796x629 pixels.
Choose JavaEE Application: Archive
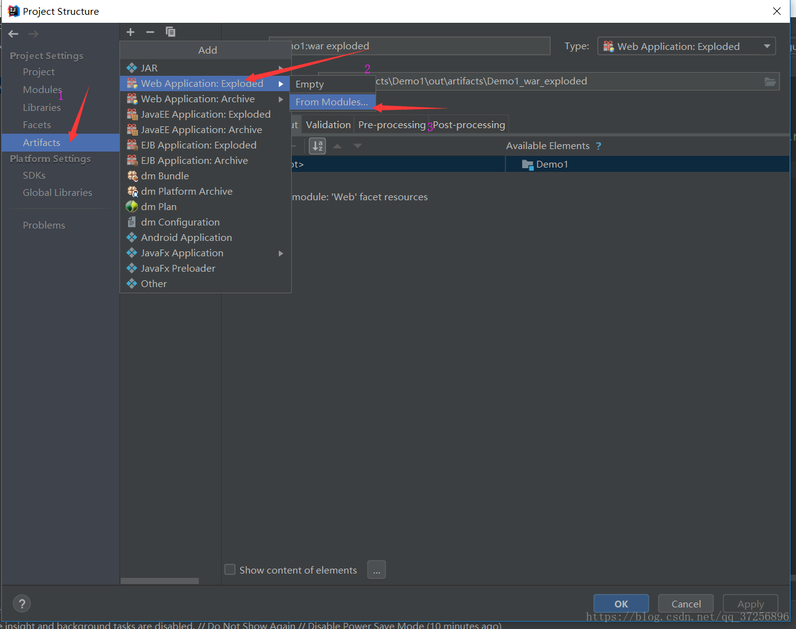point(205,129)
